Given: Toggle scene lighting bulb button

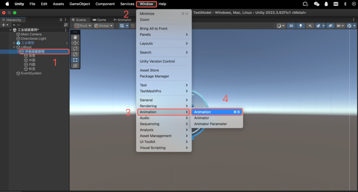Looking at the screenshot, I should pyautogui.click(x=301, y=26).
